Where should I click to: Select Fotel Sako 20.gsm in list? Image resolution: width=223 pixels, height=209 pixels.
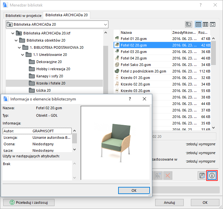[162, 65]
